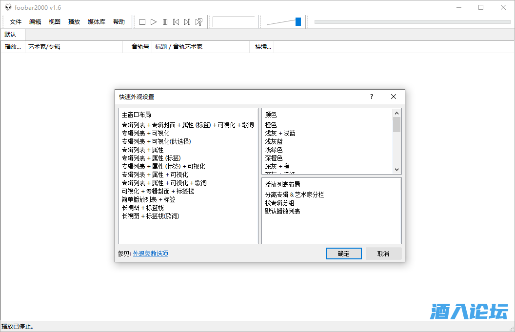Open the 媒体库 menu
515x332 pixels.
[x=96, y=22]
